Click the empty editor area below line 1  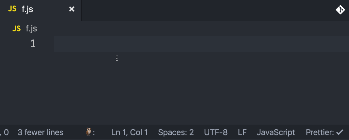point(201,88)
